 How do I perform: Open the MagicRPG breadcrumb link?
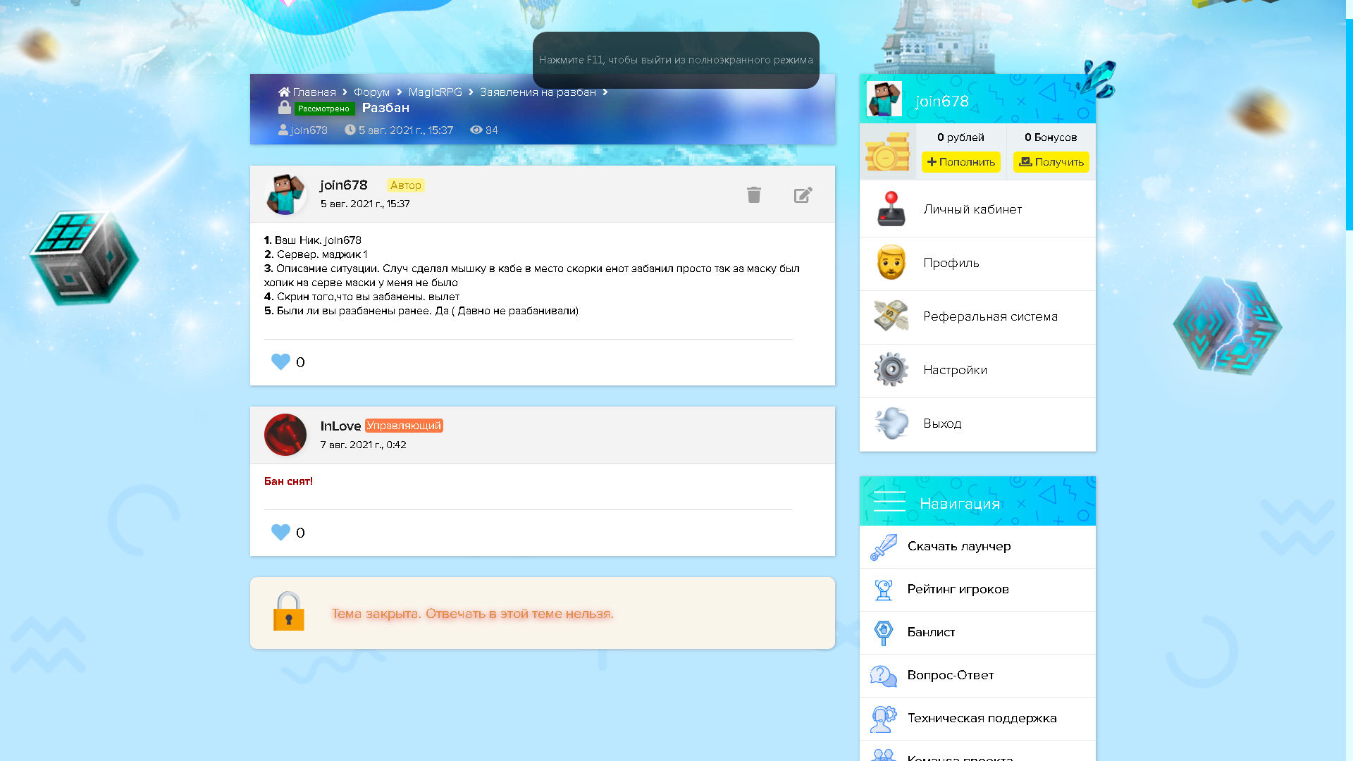(435, 92)
